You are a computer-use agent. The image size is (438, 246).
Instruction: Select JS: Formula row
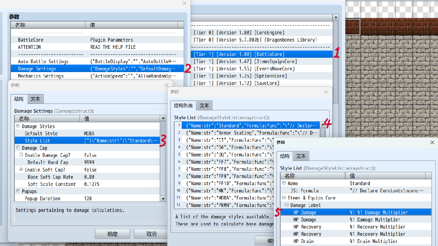coord(356,190)
